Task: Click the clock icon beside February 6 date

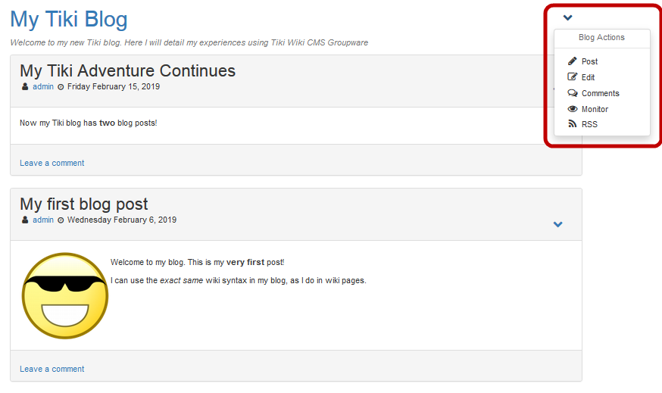Action: tap(61, 220)
